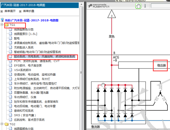Image resolution: width=170 pixels, height=130 pixels.
Task: Open 上车照明灯控制系统、车外灯 document
Action: pyautogui.click(x=32, y=79)
